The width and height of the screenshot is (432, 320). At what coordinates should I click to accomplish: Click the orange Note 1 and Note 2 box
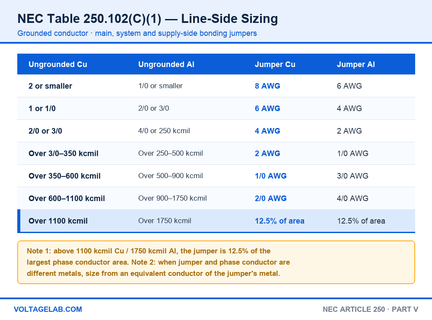click(x=216, y=262)
